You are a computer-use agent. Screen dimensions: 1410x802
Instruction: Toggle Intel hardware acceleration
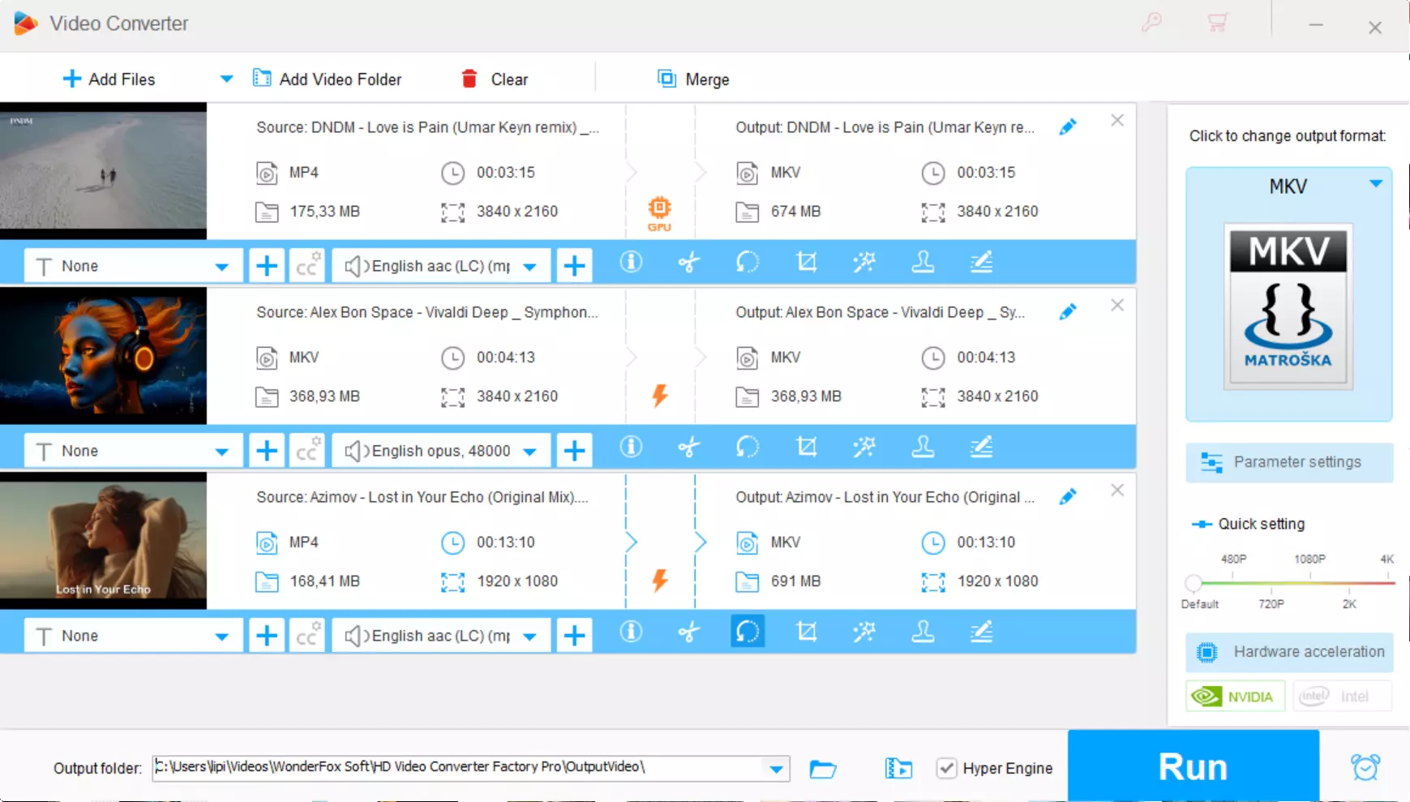tap(1342, 697)
